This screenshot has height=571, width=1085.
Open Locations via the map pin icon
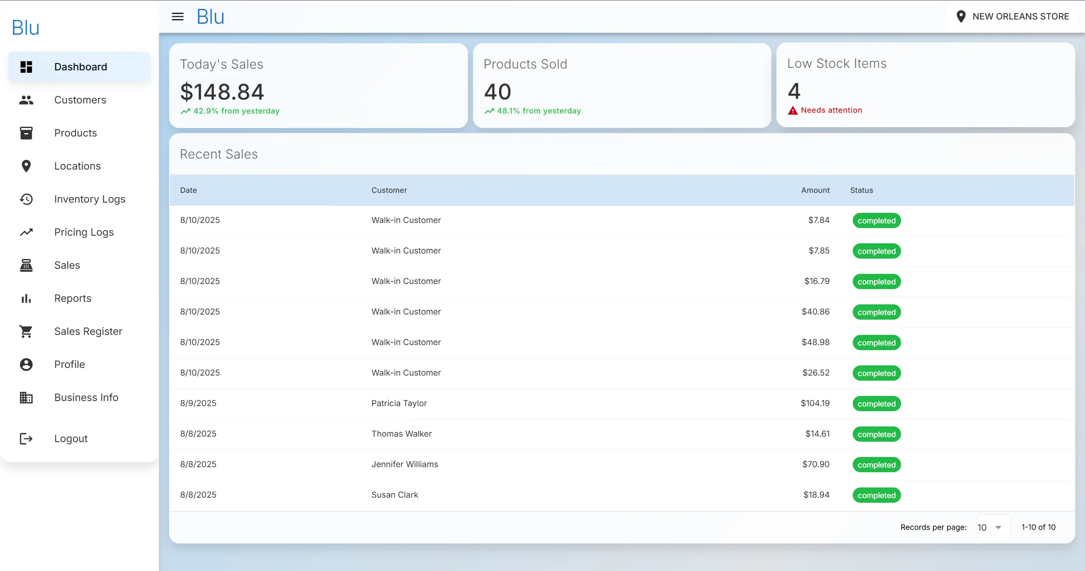(x=26, y=166)
